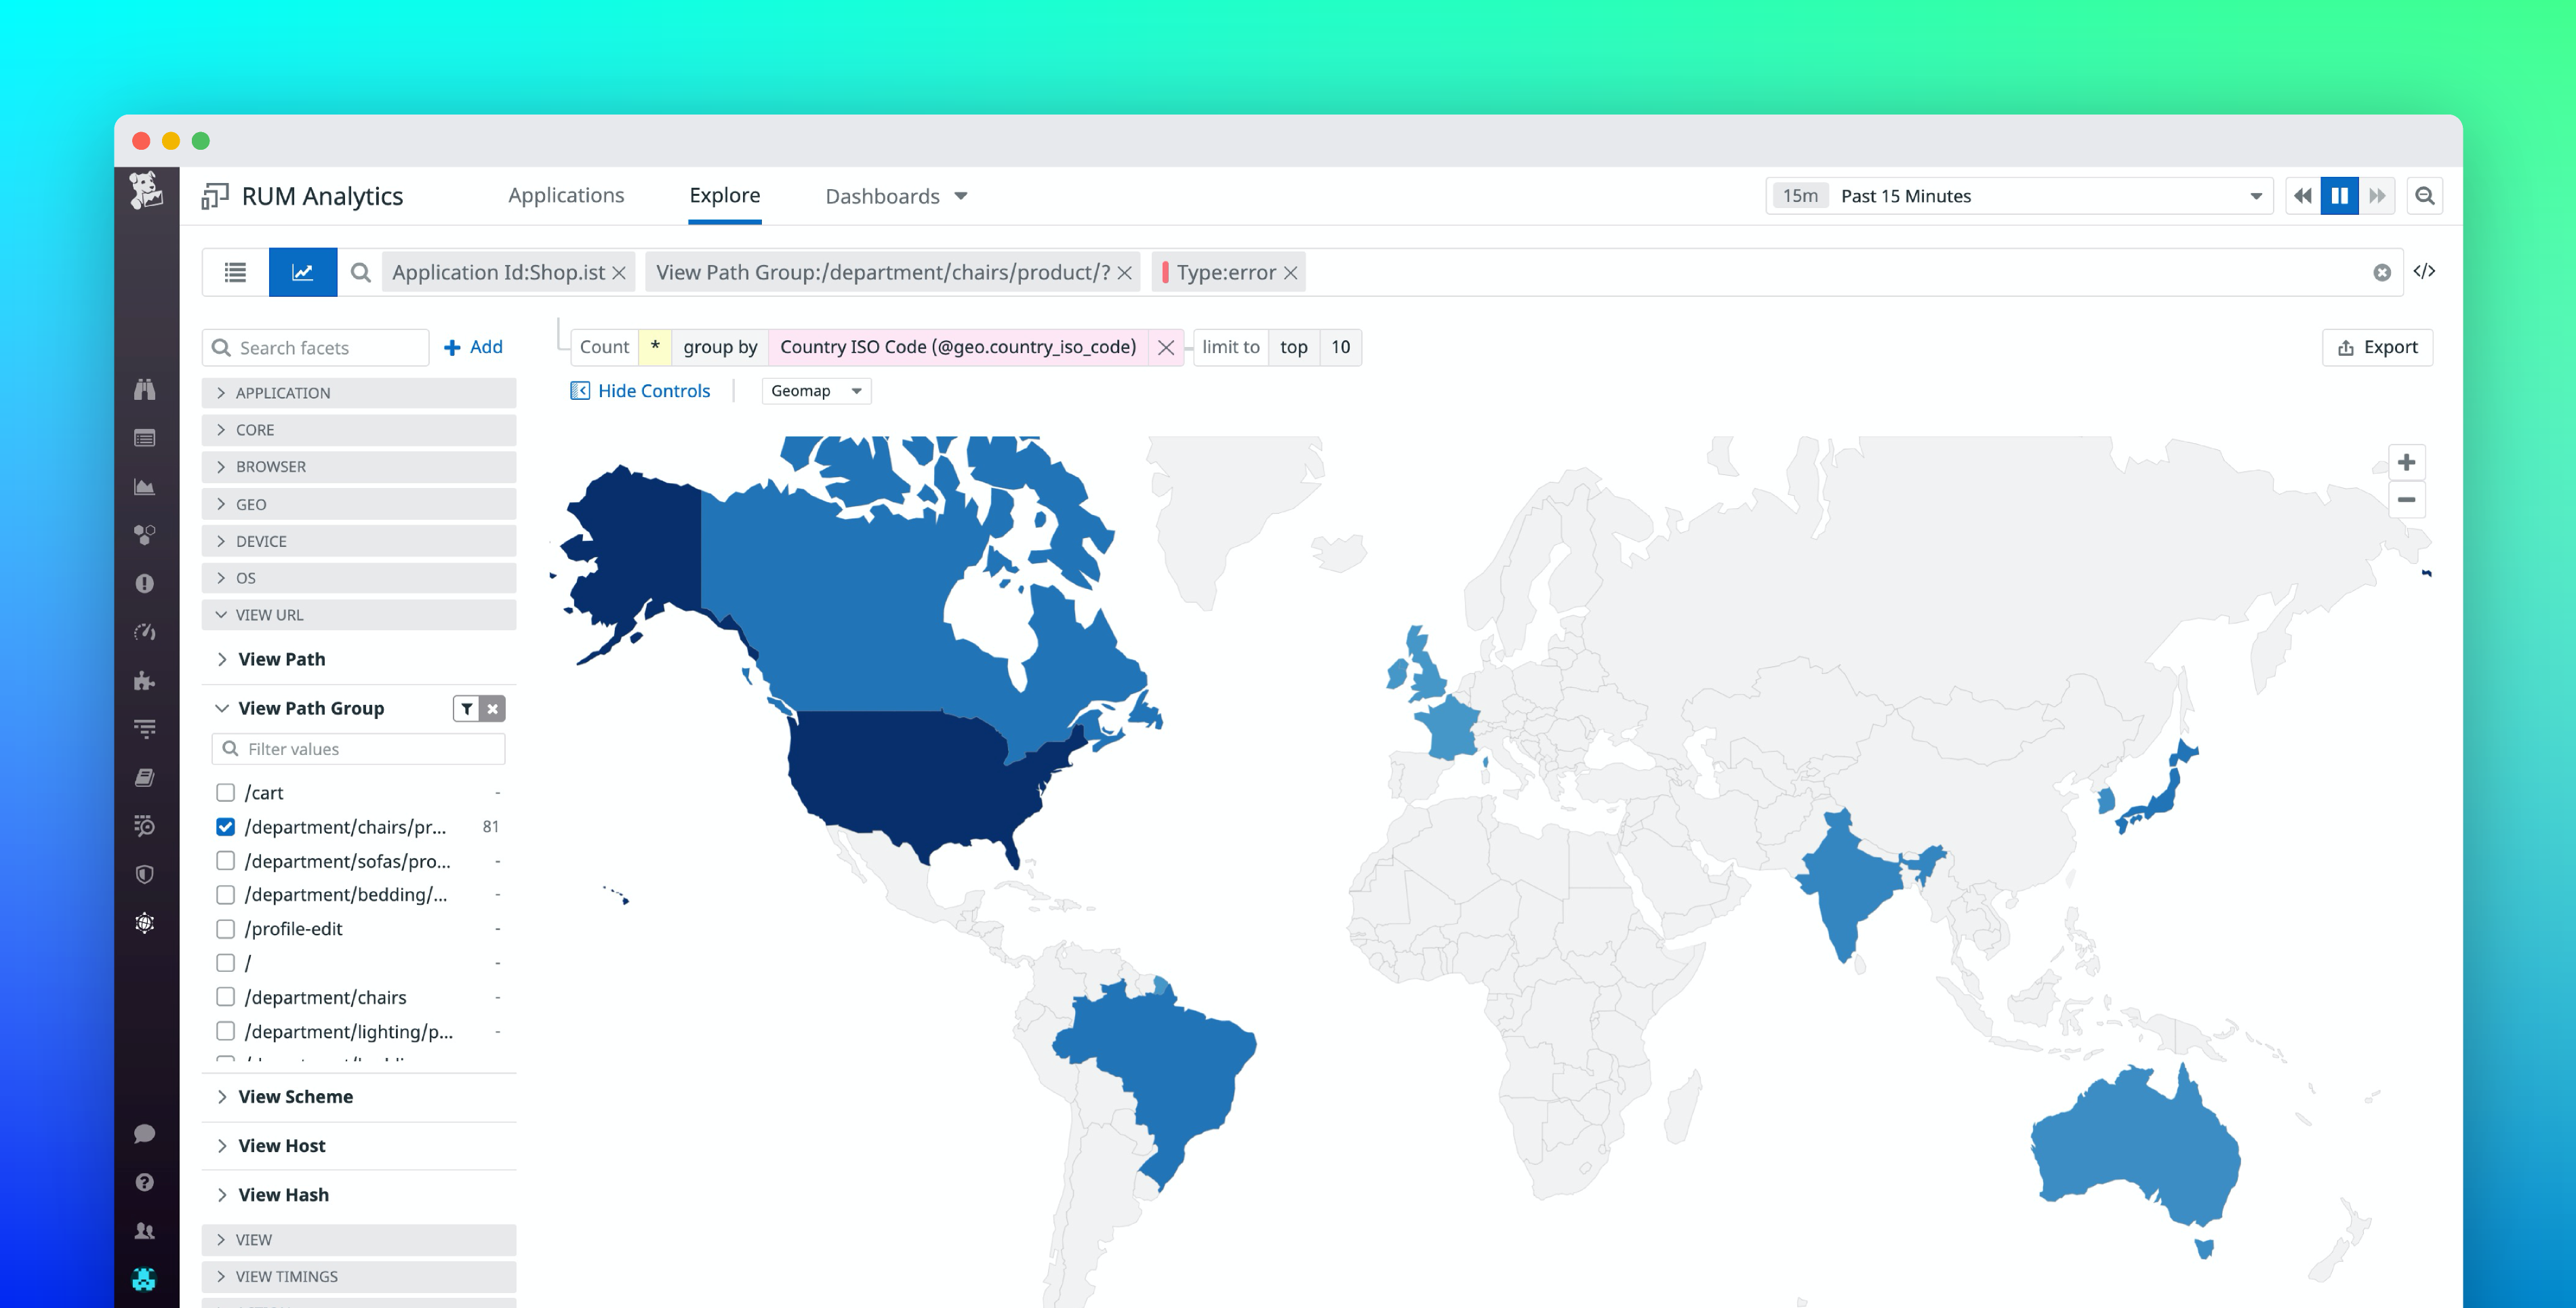Click the Help question mark icon
This screenshot has height=1308, width=2576.
coord(145,1182)
